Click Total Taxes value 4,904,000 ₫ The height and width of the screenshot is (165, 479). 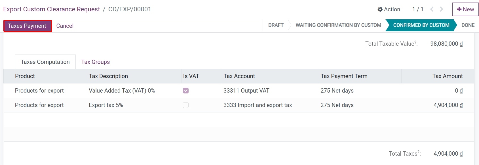point(448,154)
